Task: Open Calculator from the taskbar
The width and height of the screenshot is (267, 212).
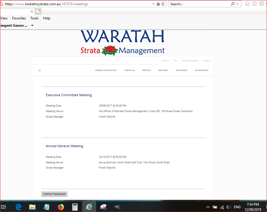Action: tap(75, 207)
